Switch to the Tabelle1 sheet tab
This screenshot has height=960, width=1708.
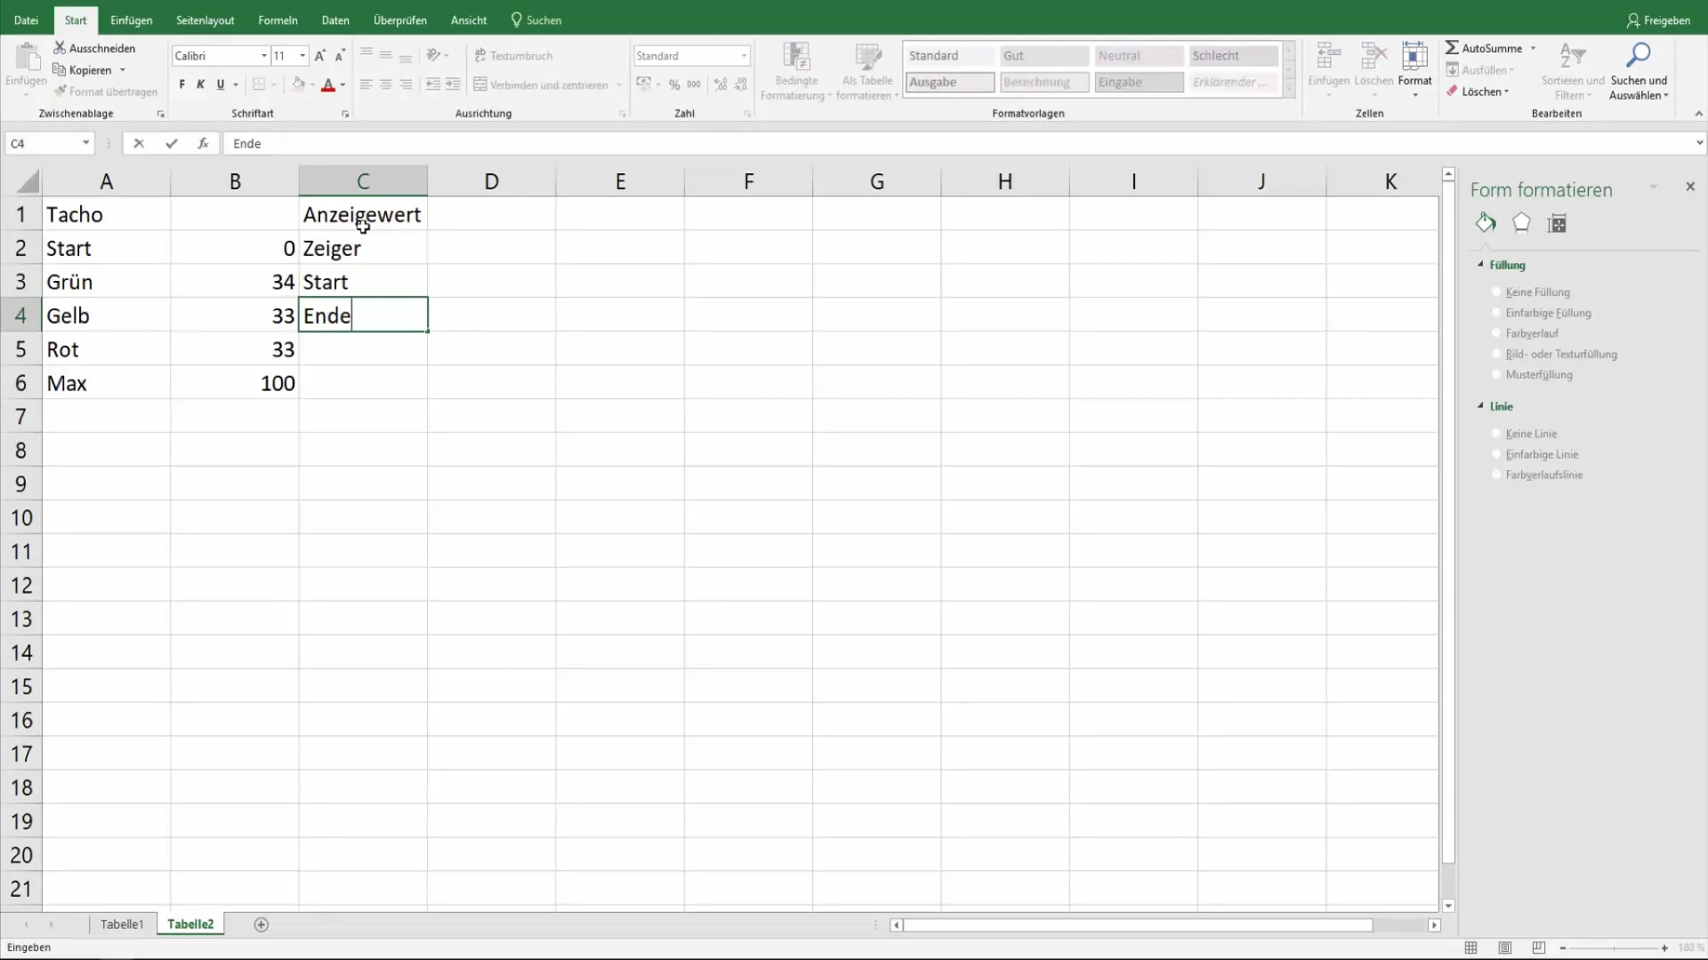(122, 924)
